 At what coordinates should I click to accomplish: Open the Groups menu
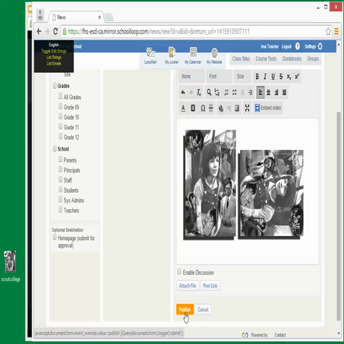tap(313, 59)
